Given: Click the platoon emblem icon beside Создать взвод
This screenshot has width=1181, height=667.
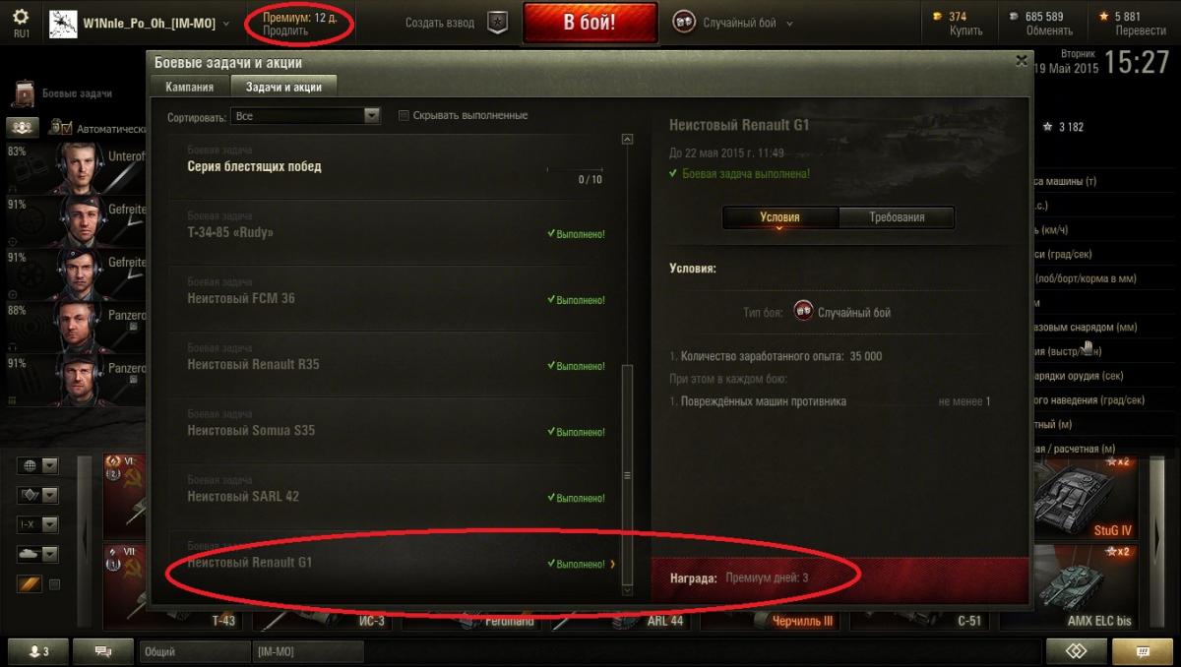Looking at the screenshot, I should (x=498, y=23).
